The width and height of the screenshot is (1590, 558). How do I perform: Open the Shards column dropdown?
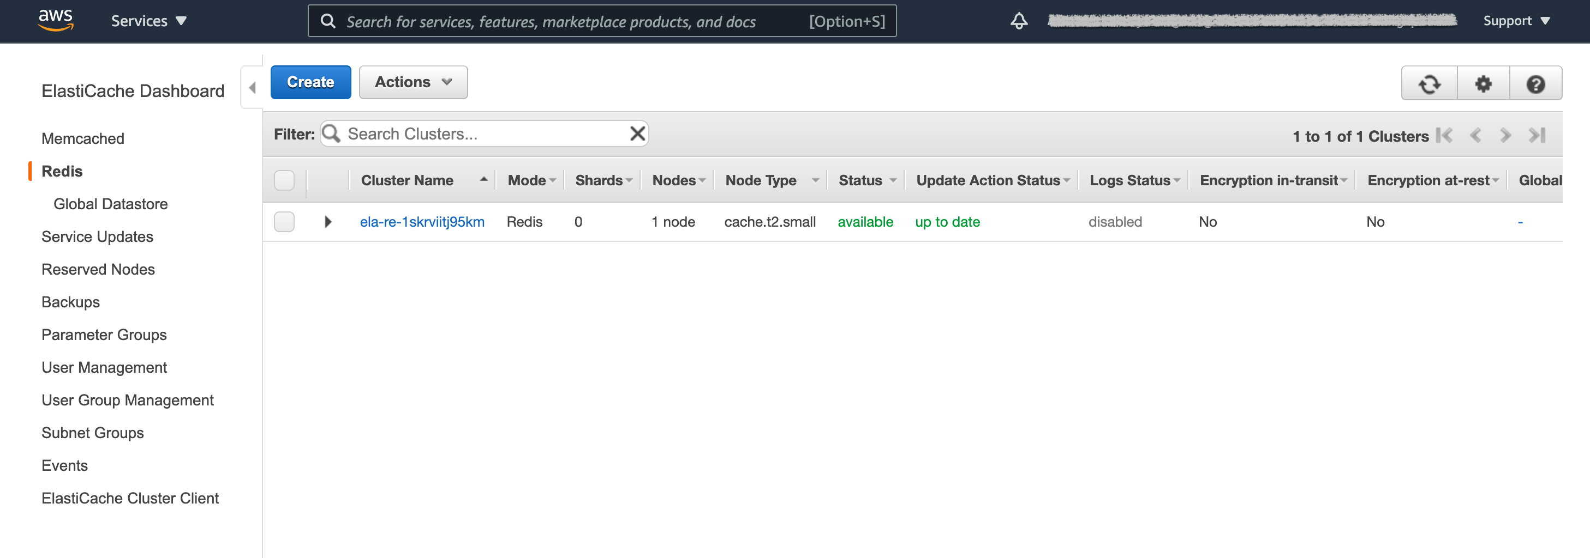click(x=629, y=181)
